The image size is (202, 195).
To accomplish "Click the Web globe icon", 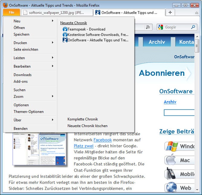I will click(171, 187).
